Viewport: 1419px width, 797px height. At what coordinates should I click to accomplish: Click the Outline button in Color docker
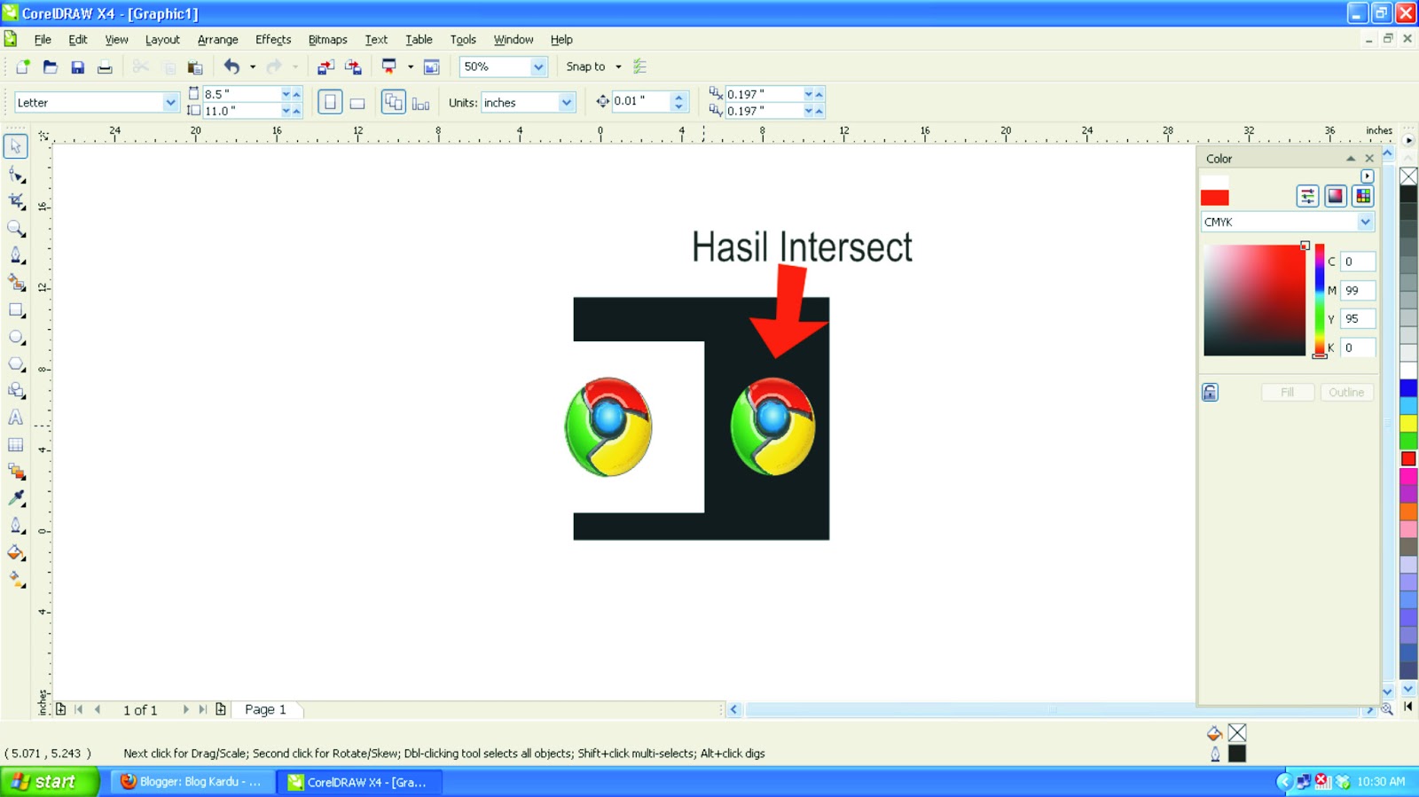click(x=1346, y=392)
